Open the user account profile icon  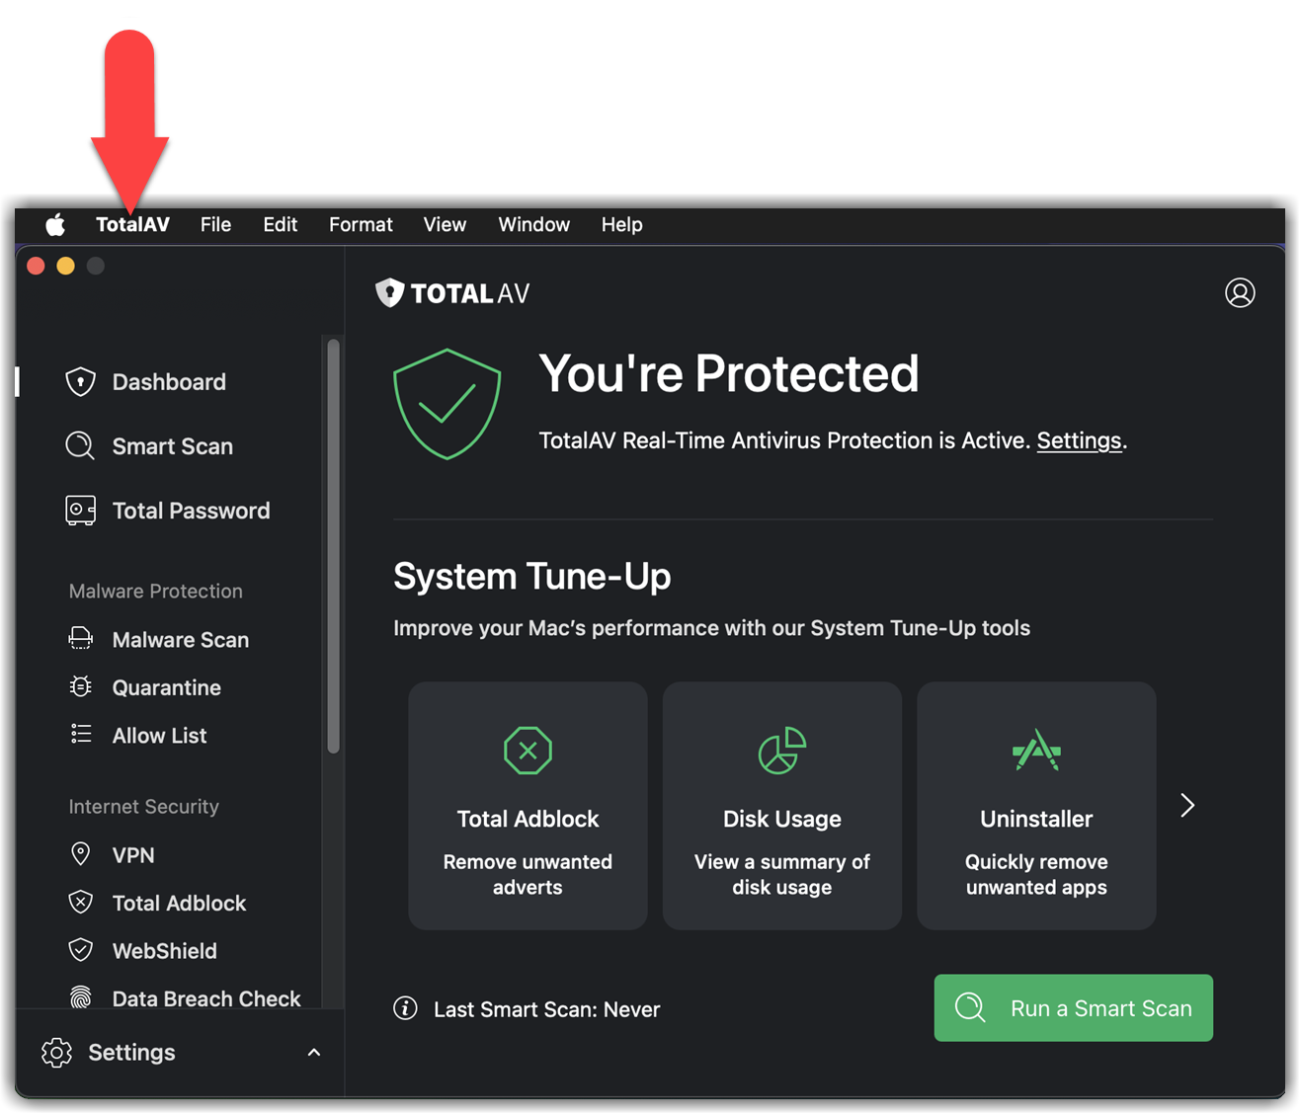1240,293
